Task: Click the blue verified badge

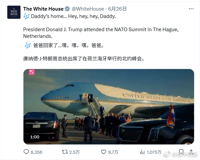Action: (67, 9)
